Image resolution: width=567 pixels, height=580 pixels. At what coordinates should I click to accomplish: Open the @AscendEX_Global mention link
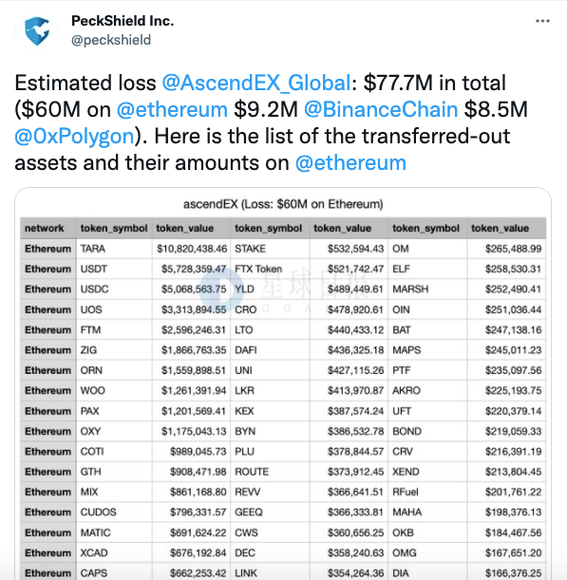[x=256, y=83]
